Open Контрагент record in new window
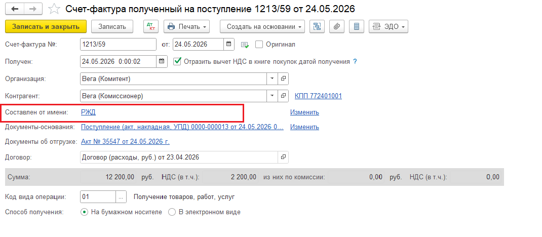This screenshot has width=542, height=237. point(283,96)
